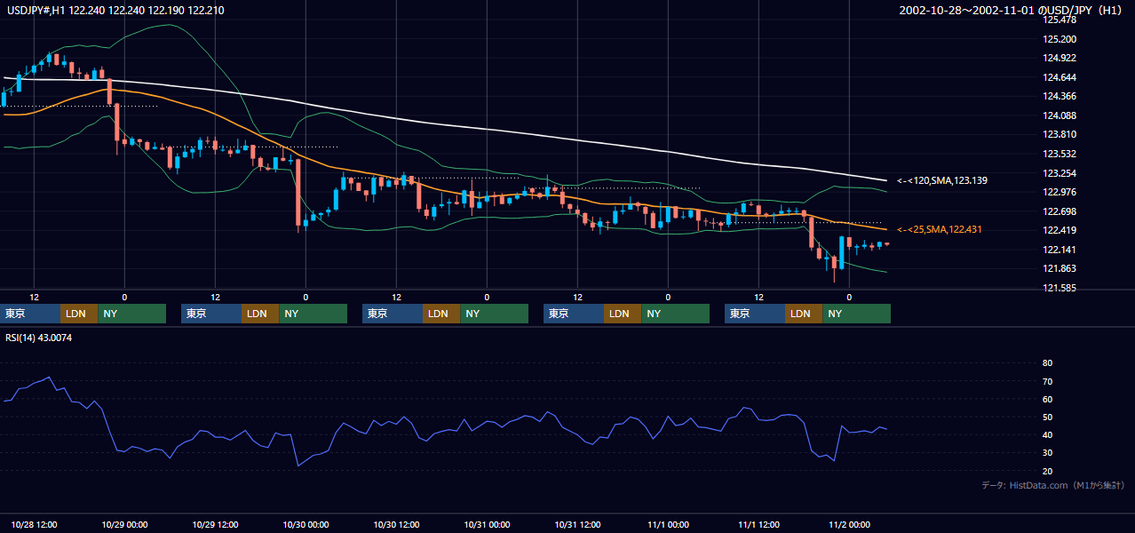Click RSI scale value 50
This screenshot has width=1135, height=533.
[x=1047, y=417]
